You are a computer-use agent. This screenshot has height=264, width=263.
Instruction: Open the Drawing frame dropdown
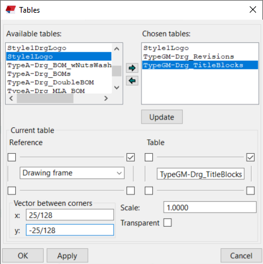[x=72, y=173]
